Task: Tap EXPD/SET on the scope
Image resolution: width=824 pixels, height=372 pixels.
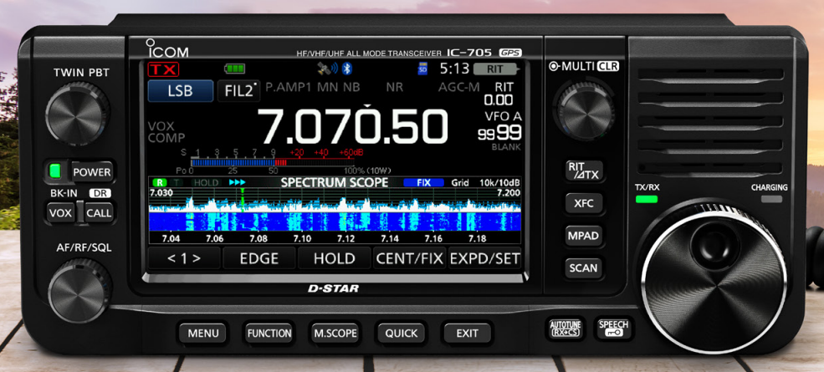Action: (x=484, y=258)
